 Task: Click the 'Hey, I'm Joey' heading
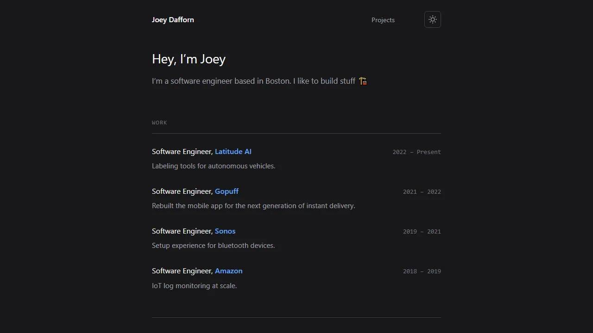[189, 59]
